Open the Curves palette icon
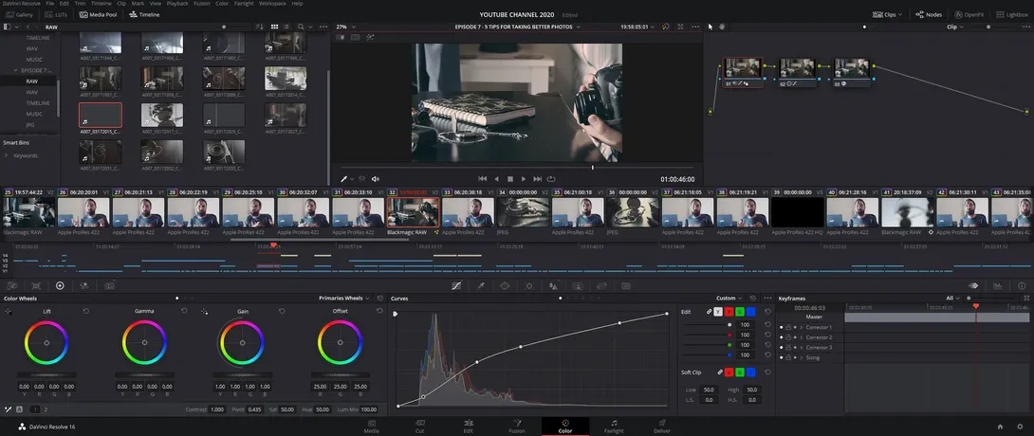1034x436 pixels. click(x=456, y=286)
